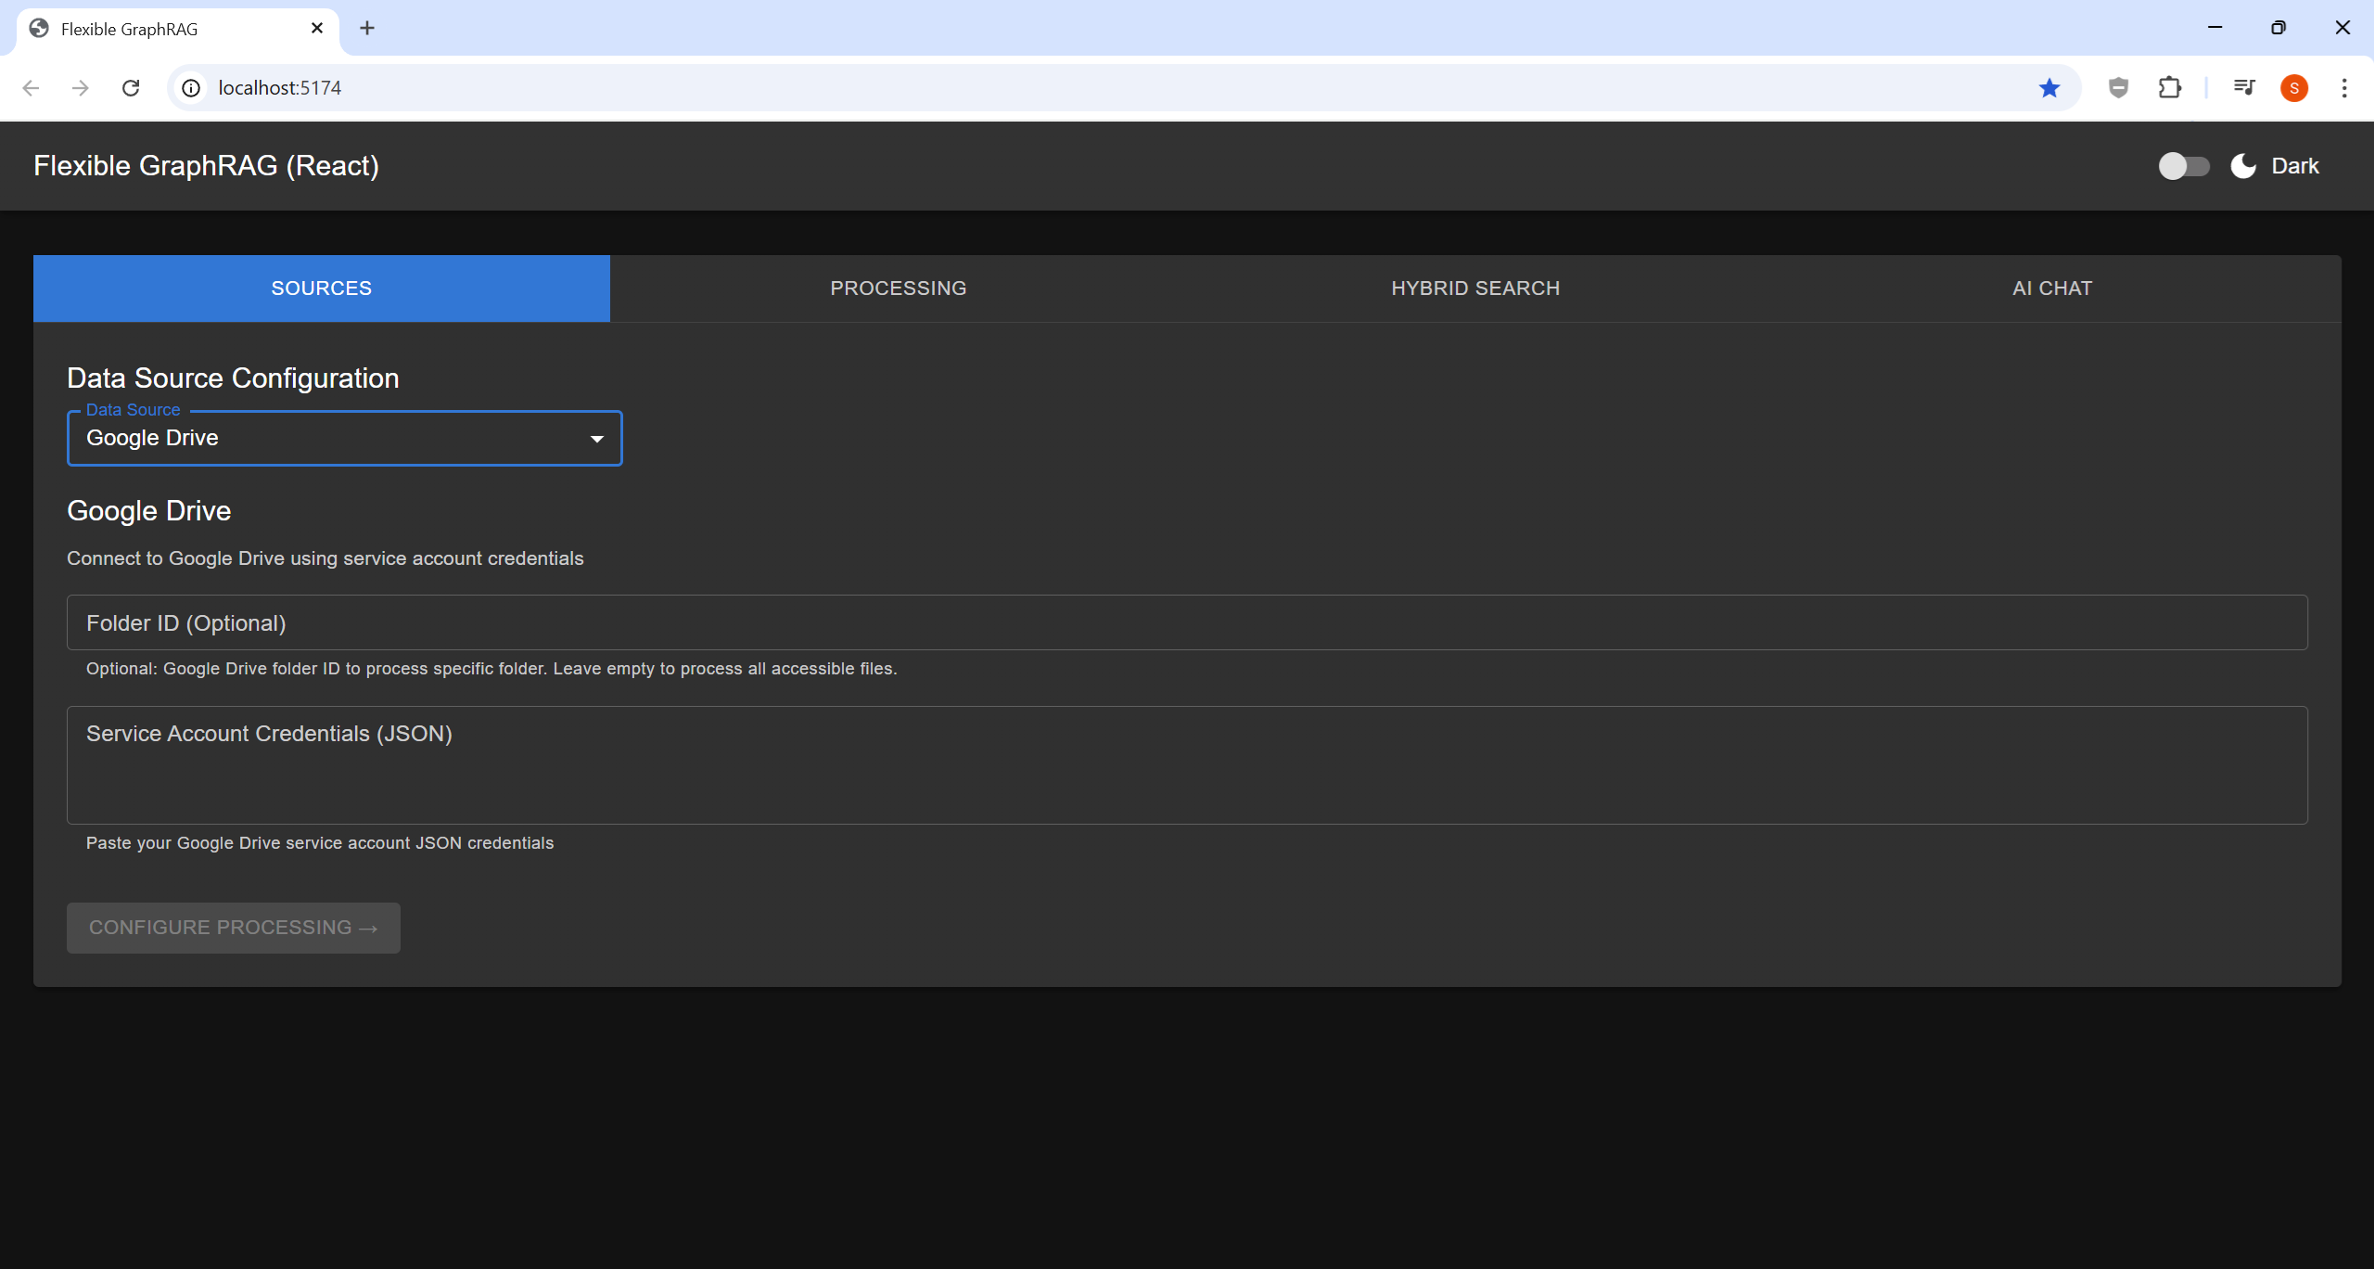Click the forward navigation arrow
The width and height of the screenshot is (2374, 1269).
(81, 87)
